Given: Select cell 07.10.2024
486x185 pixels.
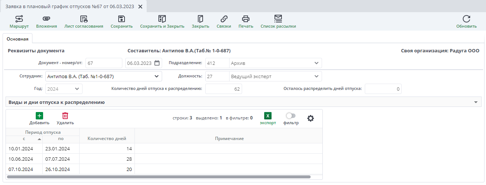Looking at the screenshot, I should pyautogui.click(x=24, y=169).
